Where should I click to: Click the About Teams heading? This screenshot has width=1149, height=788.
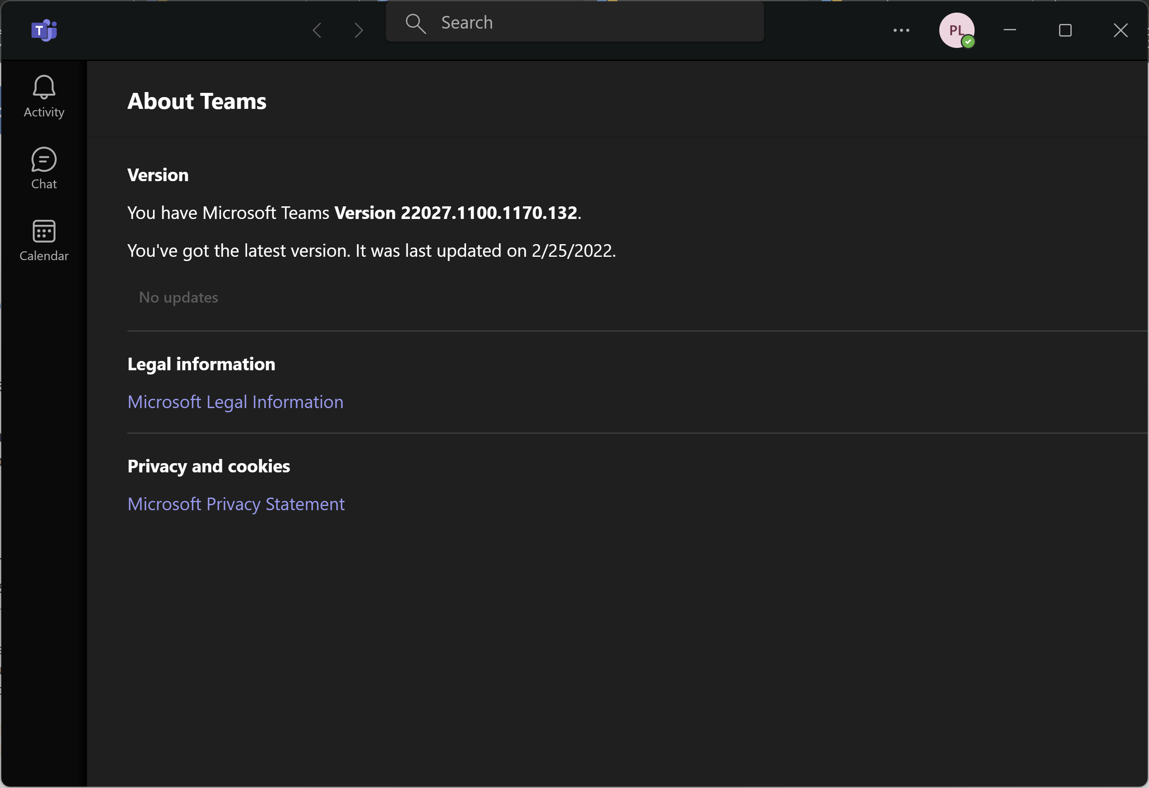point(197,101)
